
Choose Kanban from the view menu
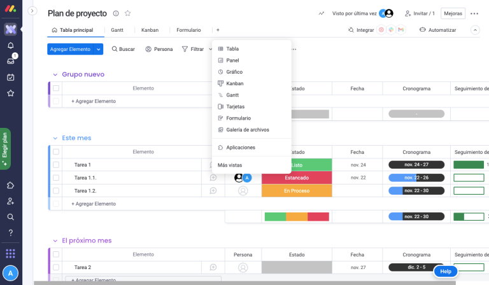pos(234,83)
